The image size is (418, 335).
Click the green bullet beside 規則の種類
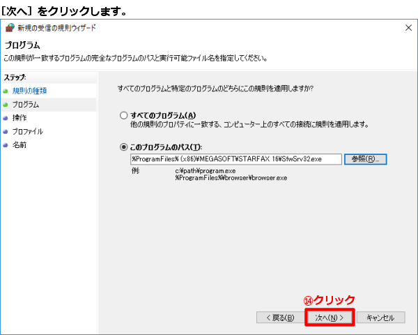(x=6, y=91)
